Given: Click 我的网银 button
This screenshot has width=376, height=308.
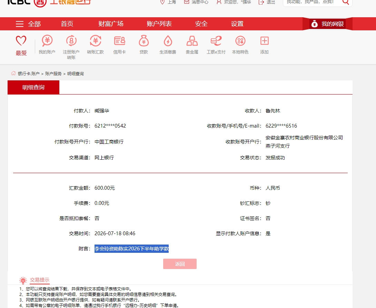Looking at the screenshot, I should [327, 24].
